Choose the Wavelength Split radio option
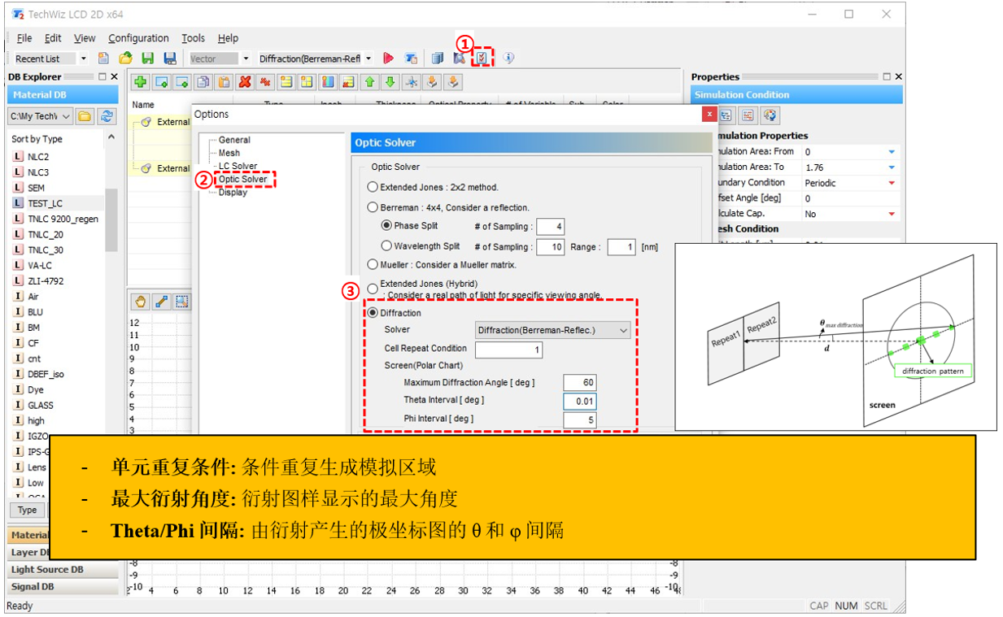 pos(386,246)
